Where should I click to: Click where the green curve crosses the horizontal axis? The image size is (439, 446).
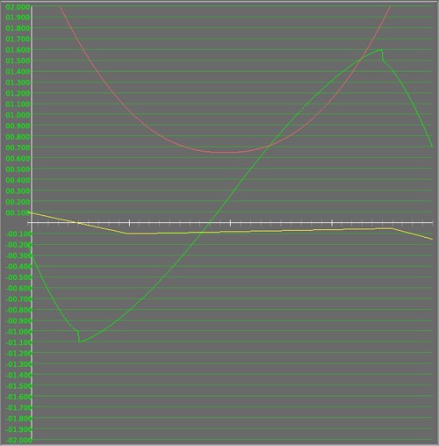(x=209, y=223)
